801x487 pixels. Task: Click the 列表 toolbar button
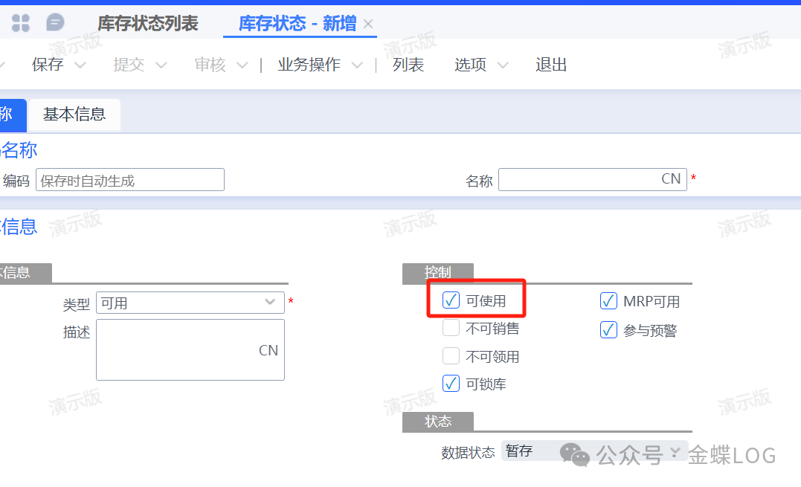(408, 65)
